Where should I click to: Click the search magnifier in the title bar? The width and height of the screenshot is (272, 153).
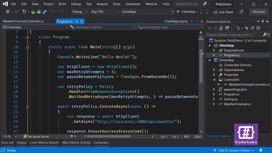pos(205,4)
